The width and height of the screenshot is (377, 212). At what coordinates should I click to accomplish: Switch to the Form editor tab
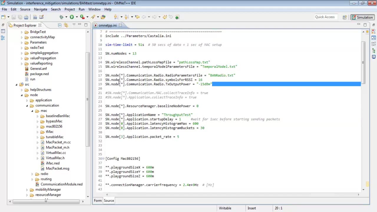pos(97,201)
